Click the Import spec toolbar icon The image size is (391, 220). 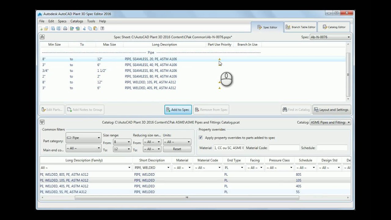[77, 28]
